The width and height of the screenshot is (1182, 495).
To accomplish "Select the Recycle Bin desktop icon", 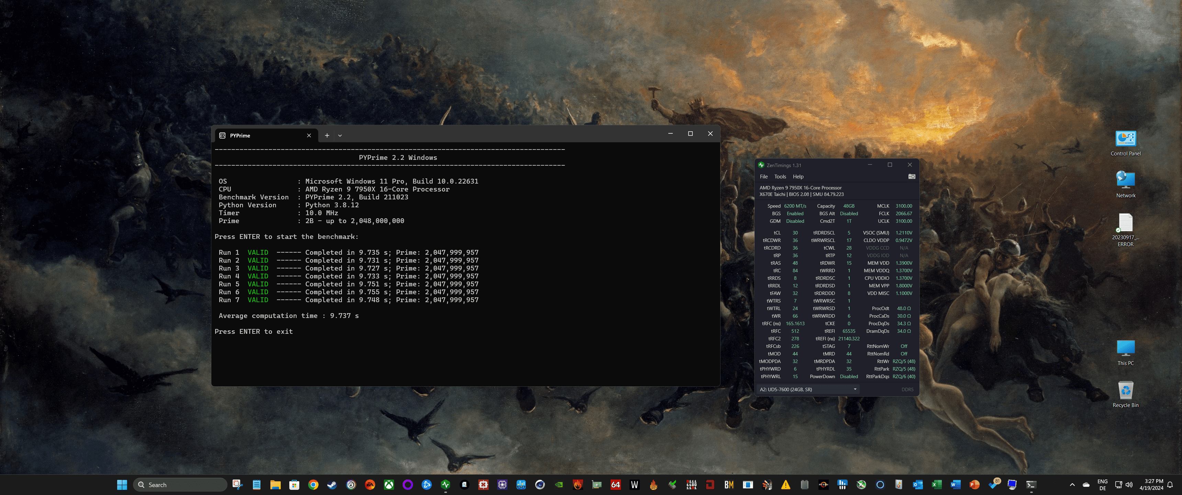I will pos(1125,394).
